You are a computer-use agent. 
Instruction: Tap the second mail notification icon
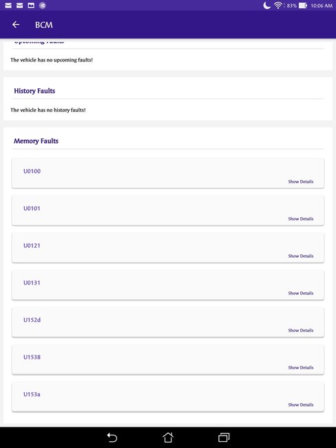[x=19, y=5]
